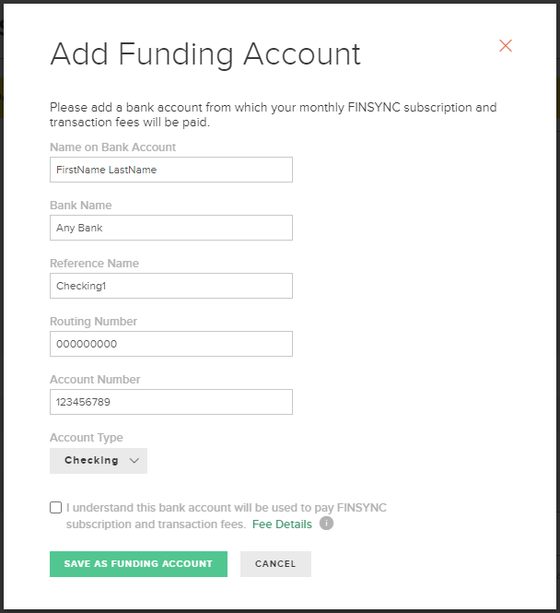The image size is (560, 613).
Task: Click into the Any Bank text field
Action: [x=171, y=228]
